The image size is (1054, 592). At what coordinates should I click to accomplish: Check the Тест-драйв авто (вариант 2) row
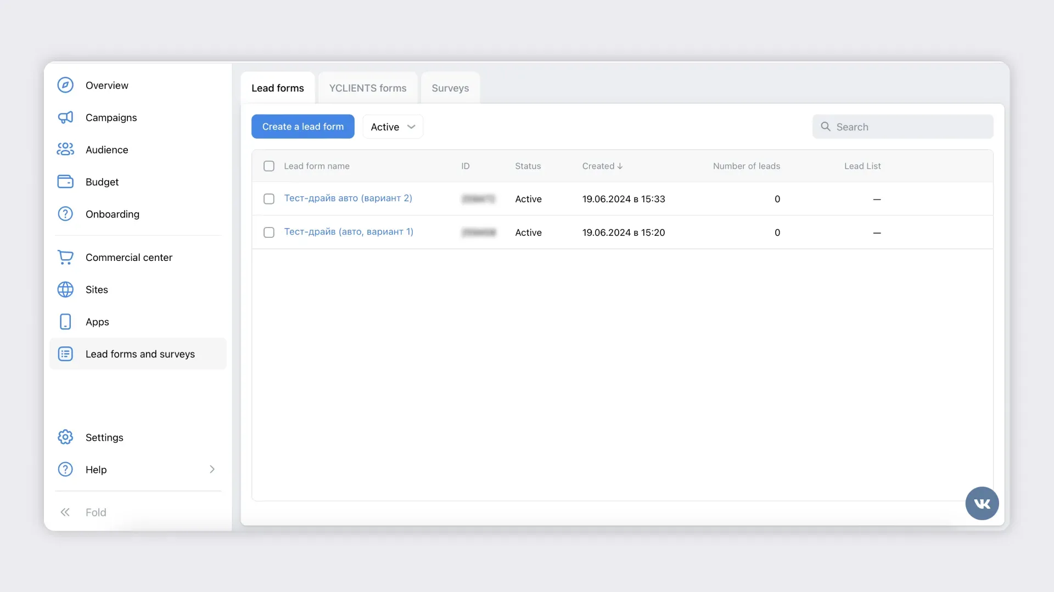click(x=269, y=199)
